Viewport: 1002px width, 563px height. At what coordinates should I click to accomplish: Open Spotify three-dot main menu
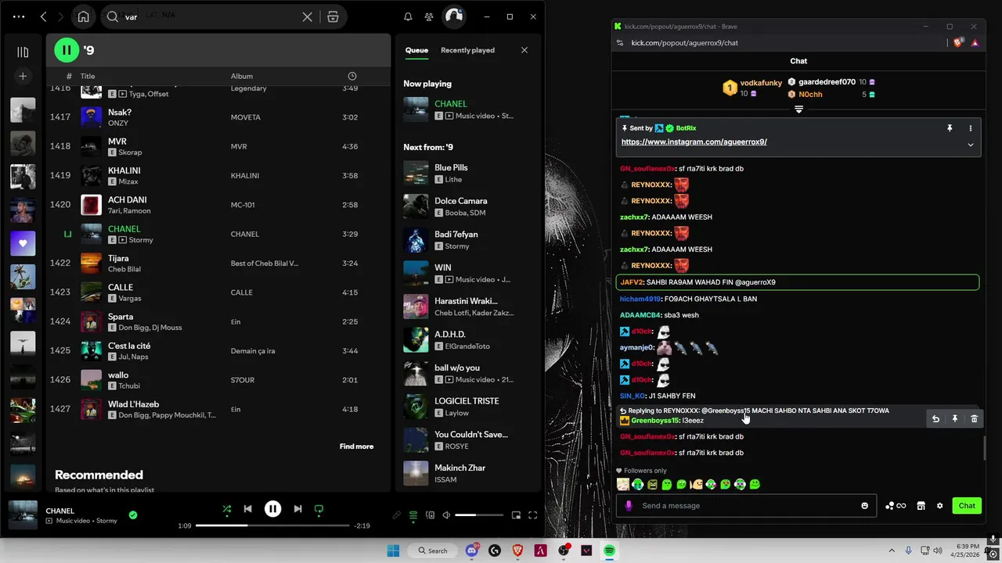[19, 16]
